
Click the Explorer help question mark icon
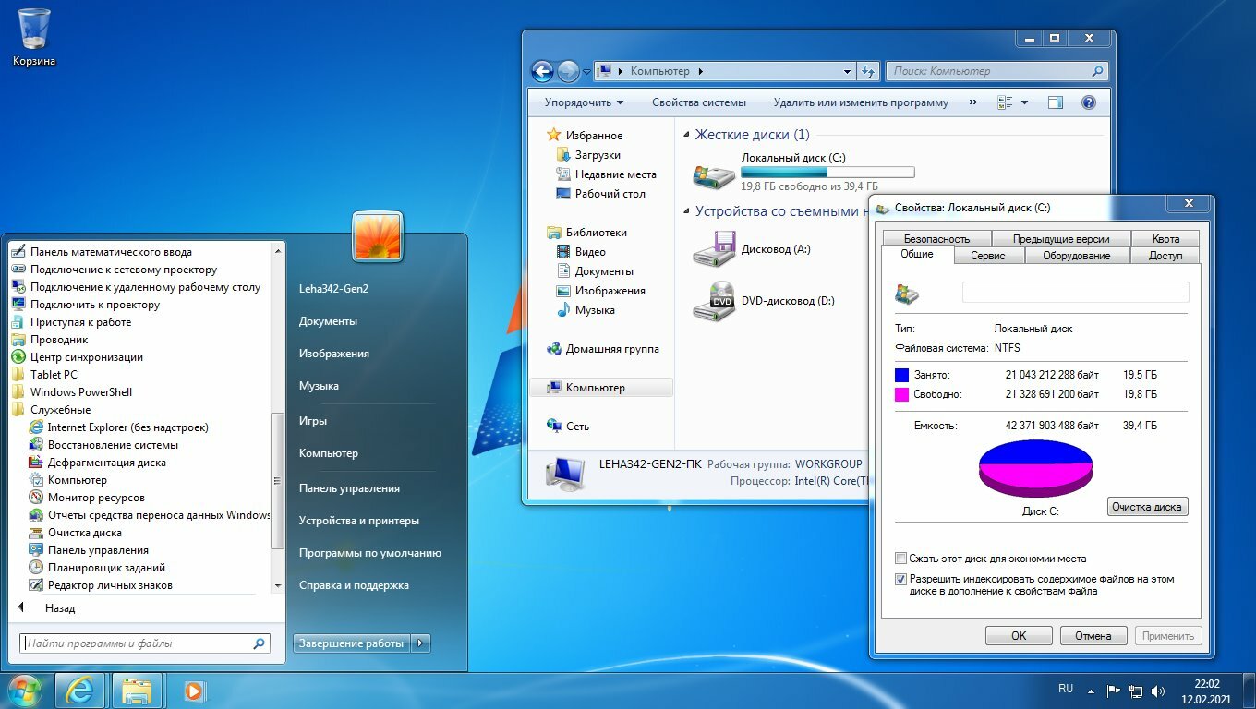[x=1088, y=102]
